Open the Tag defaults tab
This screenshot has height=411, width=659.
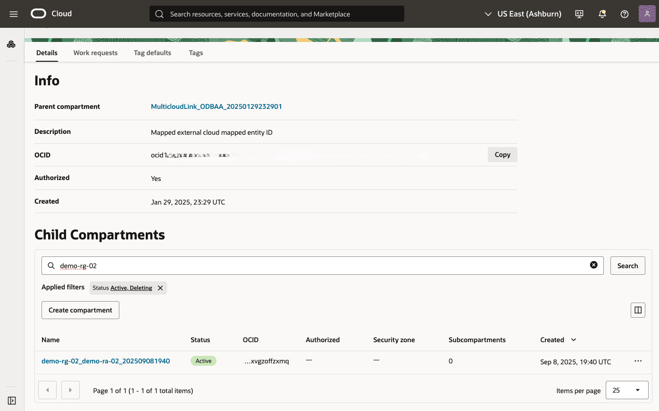152,52
